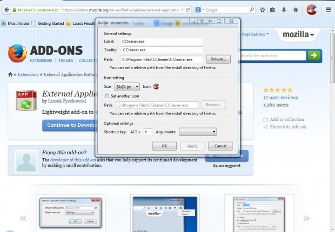Open the downloads arrow icon
Image resolution: width=335 pixels, height=232 pixels.
pyautogui.click(x=284, y=10)
